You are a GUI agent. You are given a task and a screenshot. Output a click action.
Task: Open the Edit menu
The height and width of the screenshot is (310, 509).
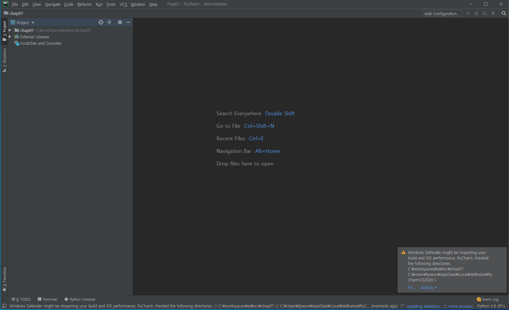point(25,4)
